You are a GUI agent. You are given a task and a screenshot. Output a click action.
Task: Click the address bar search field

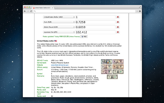[84, 11]
